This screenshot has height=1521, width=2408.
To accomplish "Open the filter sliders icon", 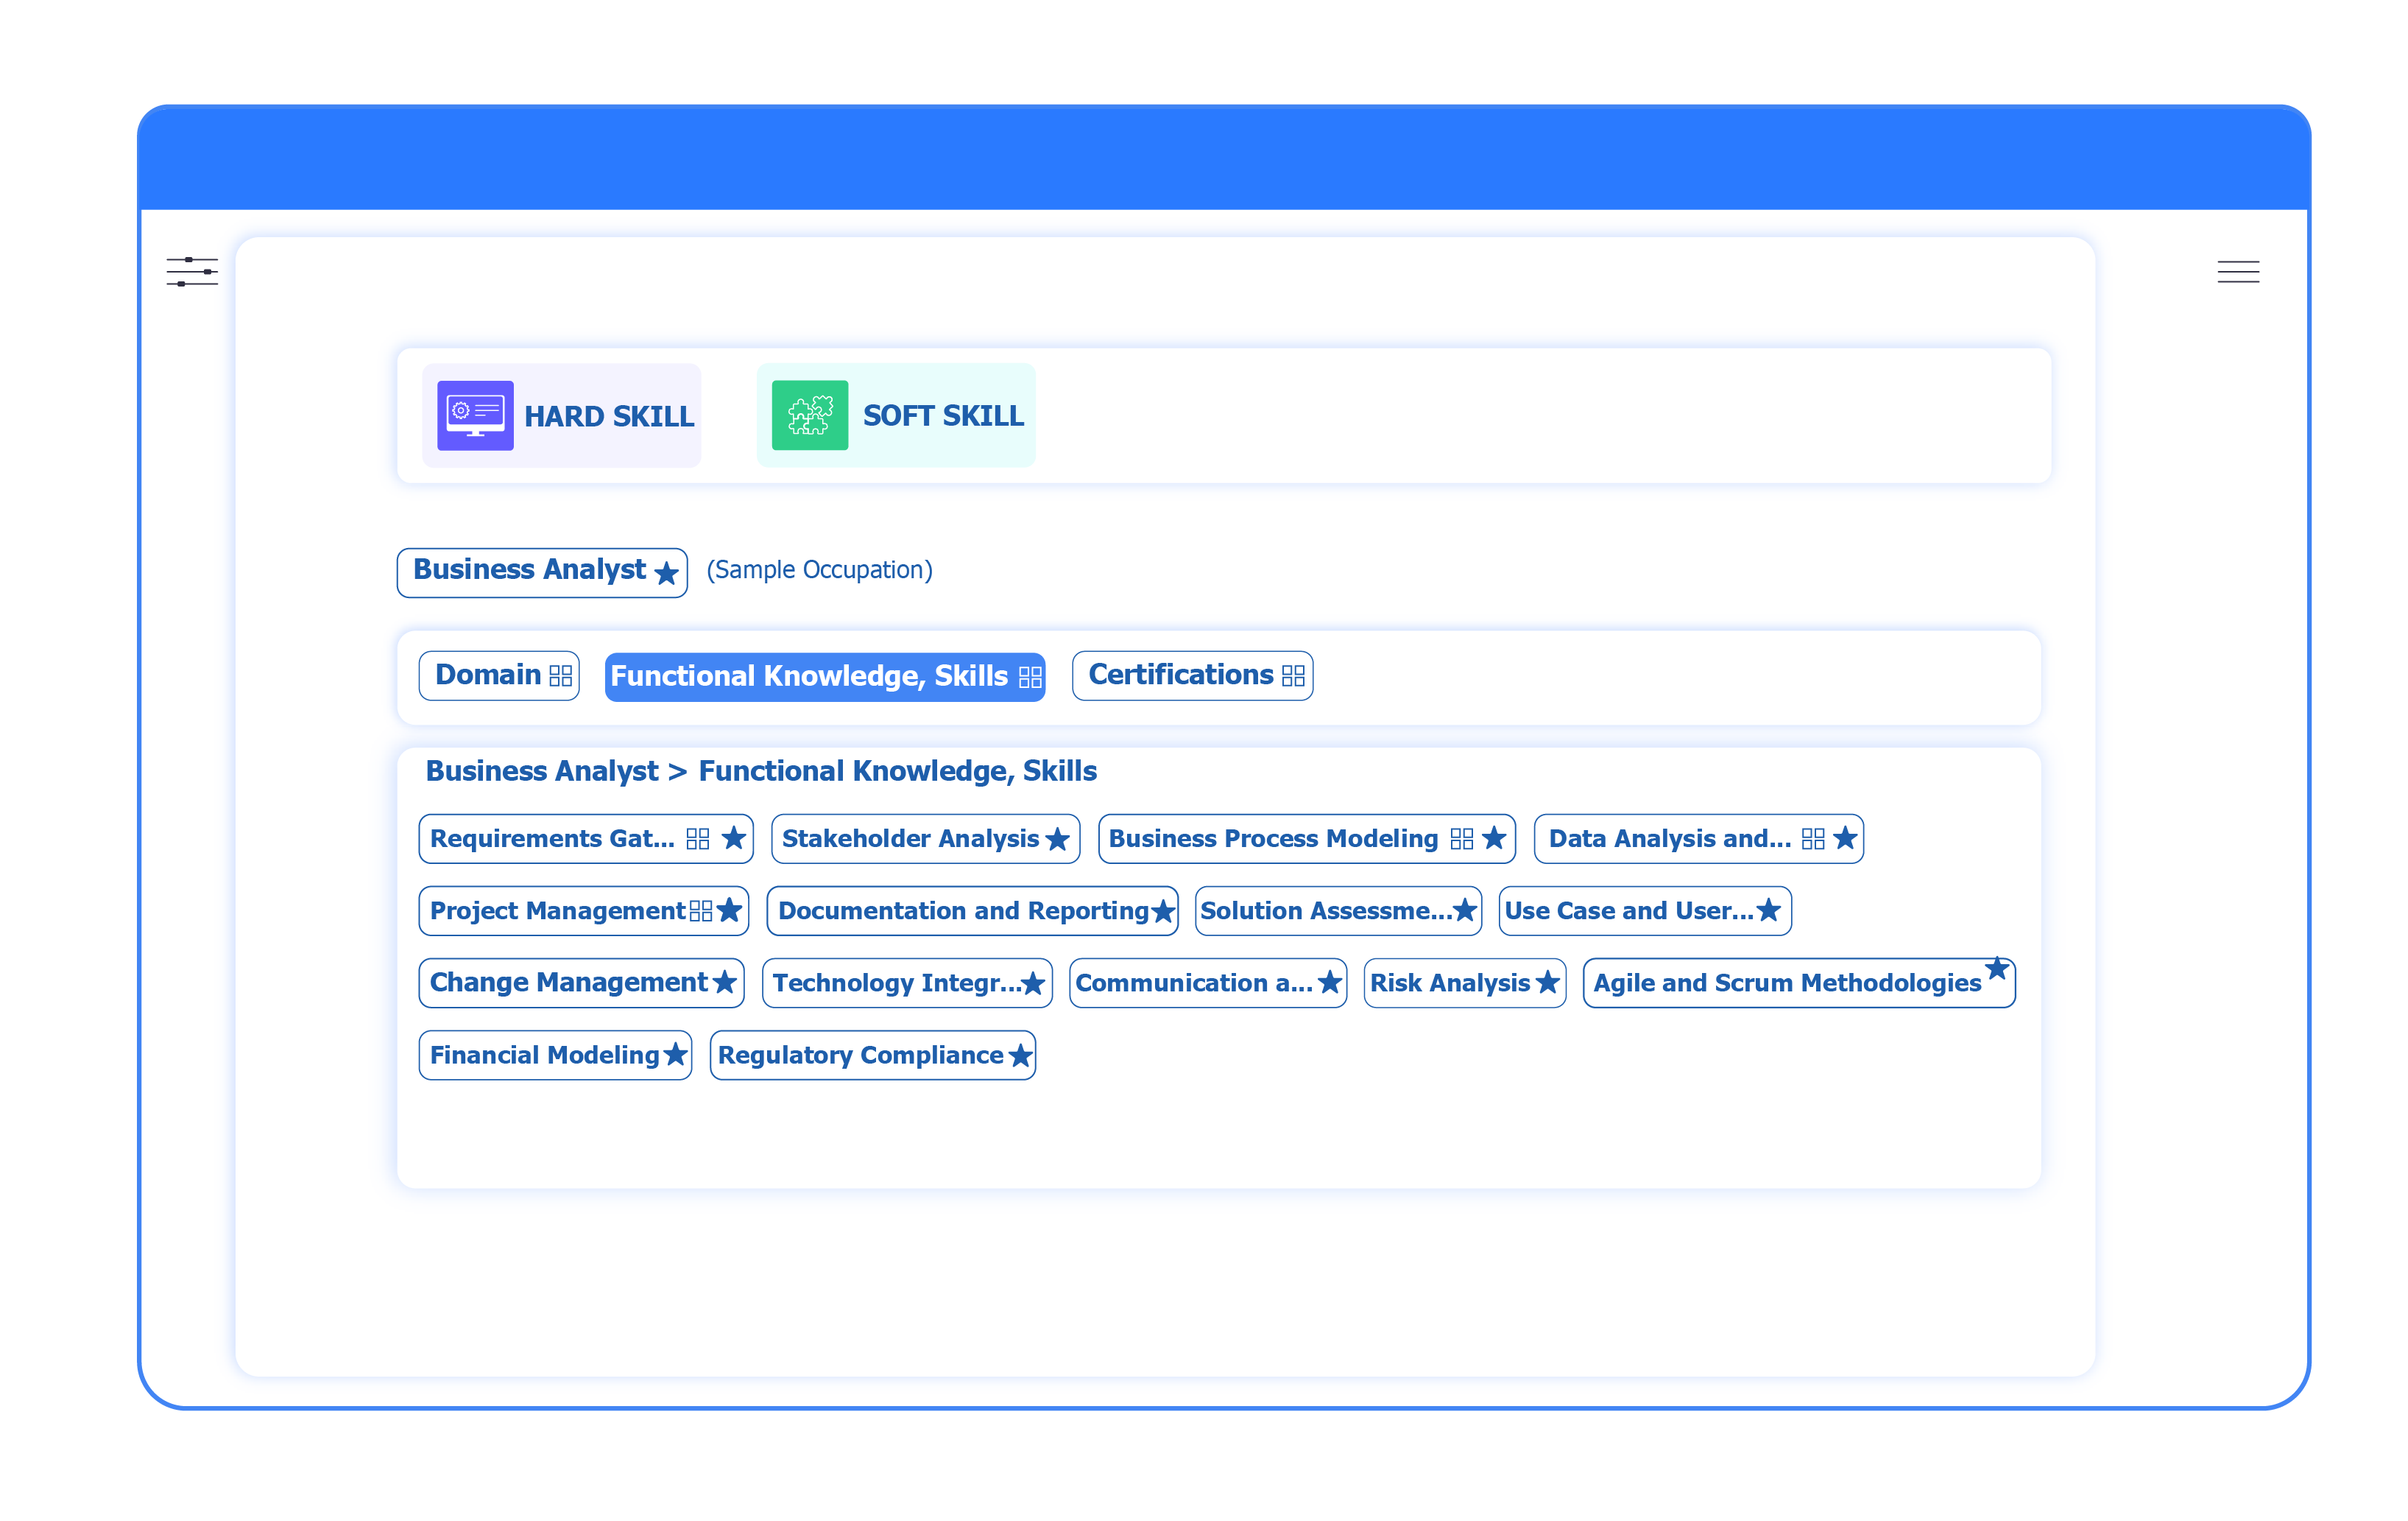I will click(x=192, y=271).
